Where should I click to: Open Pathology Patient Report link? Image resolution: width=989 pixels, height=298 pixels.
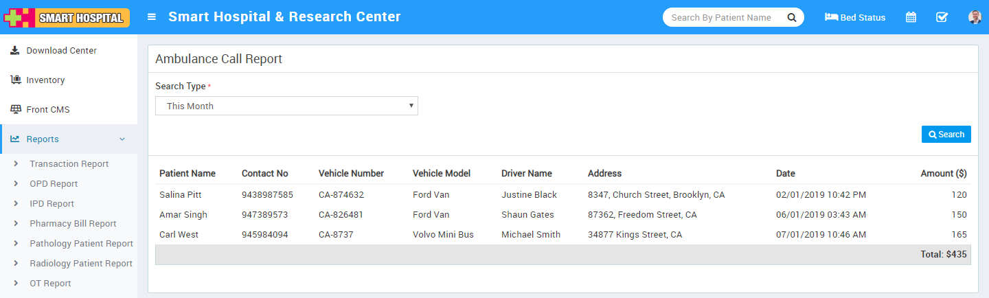(x=81, y=244)
